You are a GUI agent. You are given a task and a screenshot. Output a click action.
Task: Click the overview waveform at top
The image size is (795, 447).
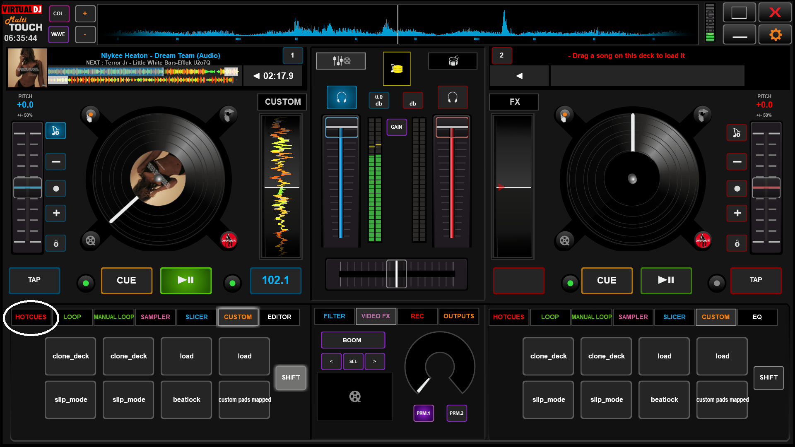pos(397,24)
